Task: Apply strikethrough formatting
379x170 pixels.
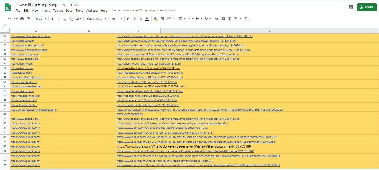Action: (140, 18)
